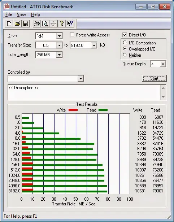The width and height of the screenshot is (174, 222).
Task: Click the write value 6206
Action: click(x=142, y=149)
